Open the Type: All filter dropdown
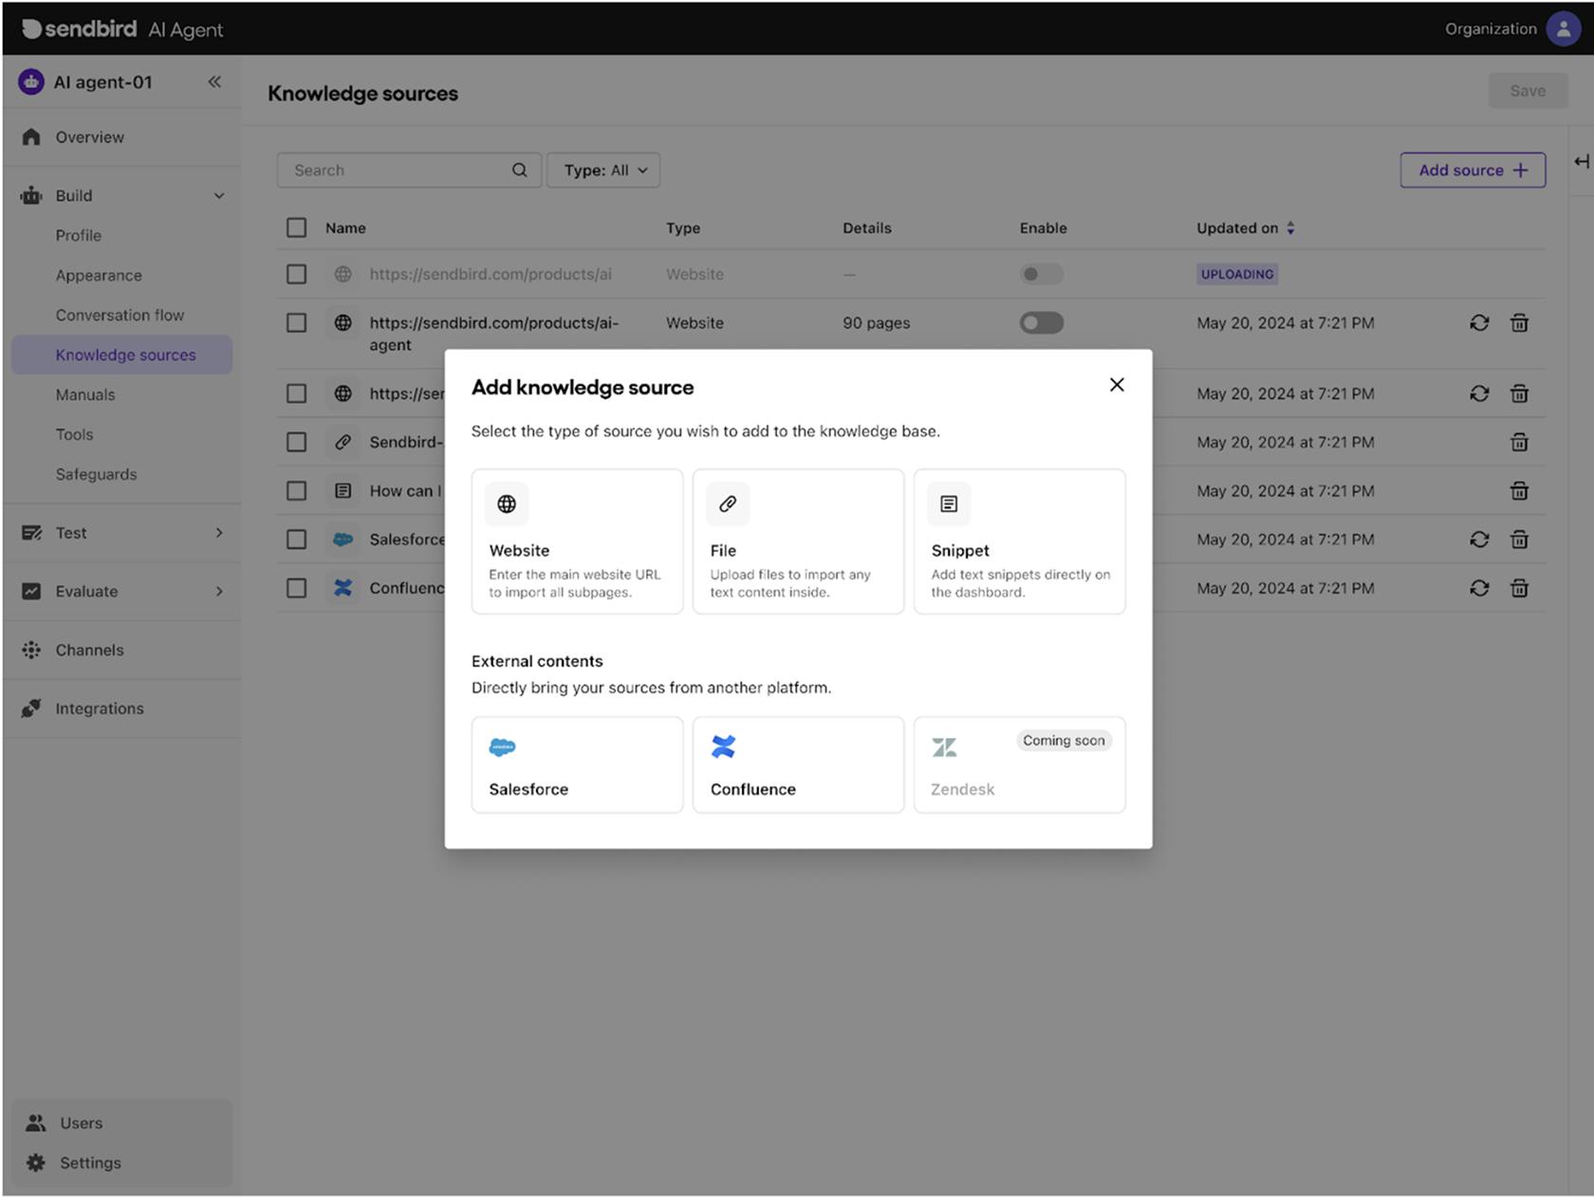 pyautogui.click(x=602, y=170)
